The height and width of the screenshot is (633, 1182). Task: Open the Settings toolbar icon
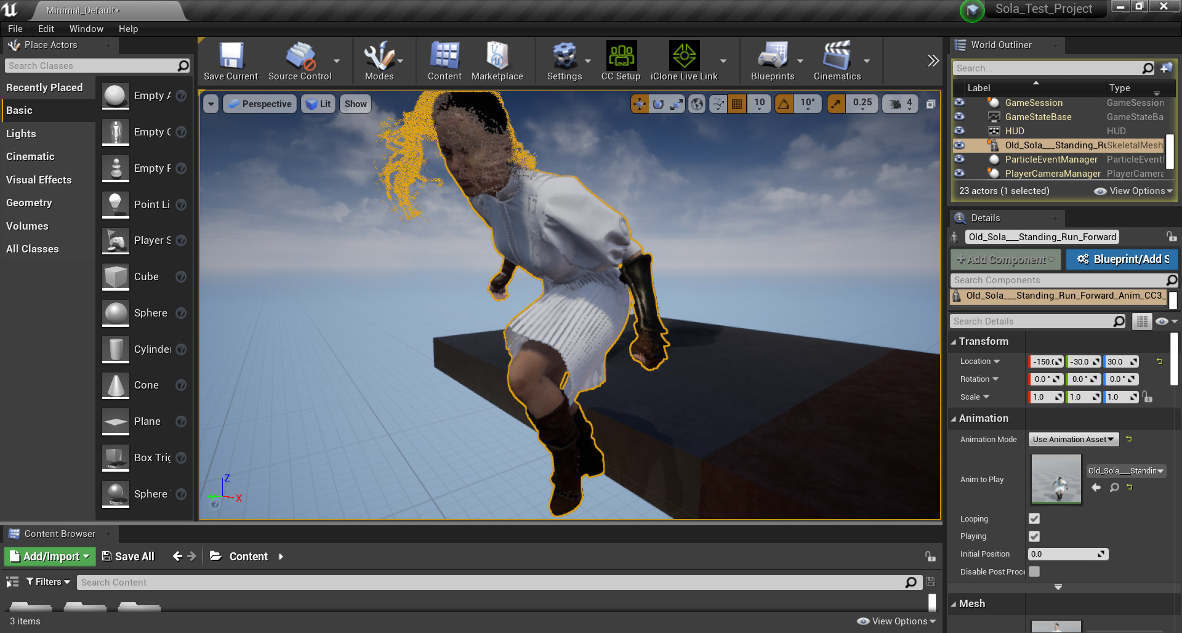[565, 61]
